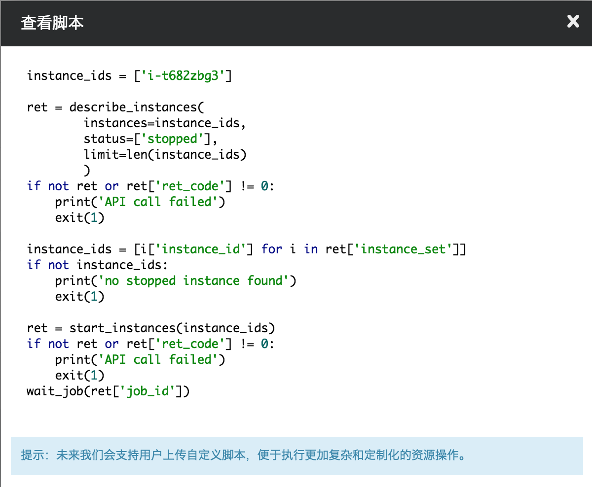Click the 'instance_set' string key

[x=407, y=249]
